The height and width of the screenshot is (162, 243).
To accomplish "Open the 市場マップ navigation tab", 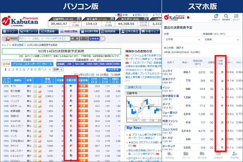I will 150,32.
